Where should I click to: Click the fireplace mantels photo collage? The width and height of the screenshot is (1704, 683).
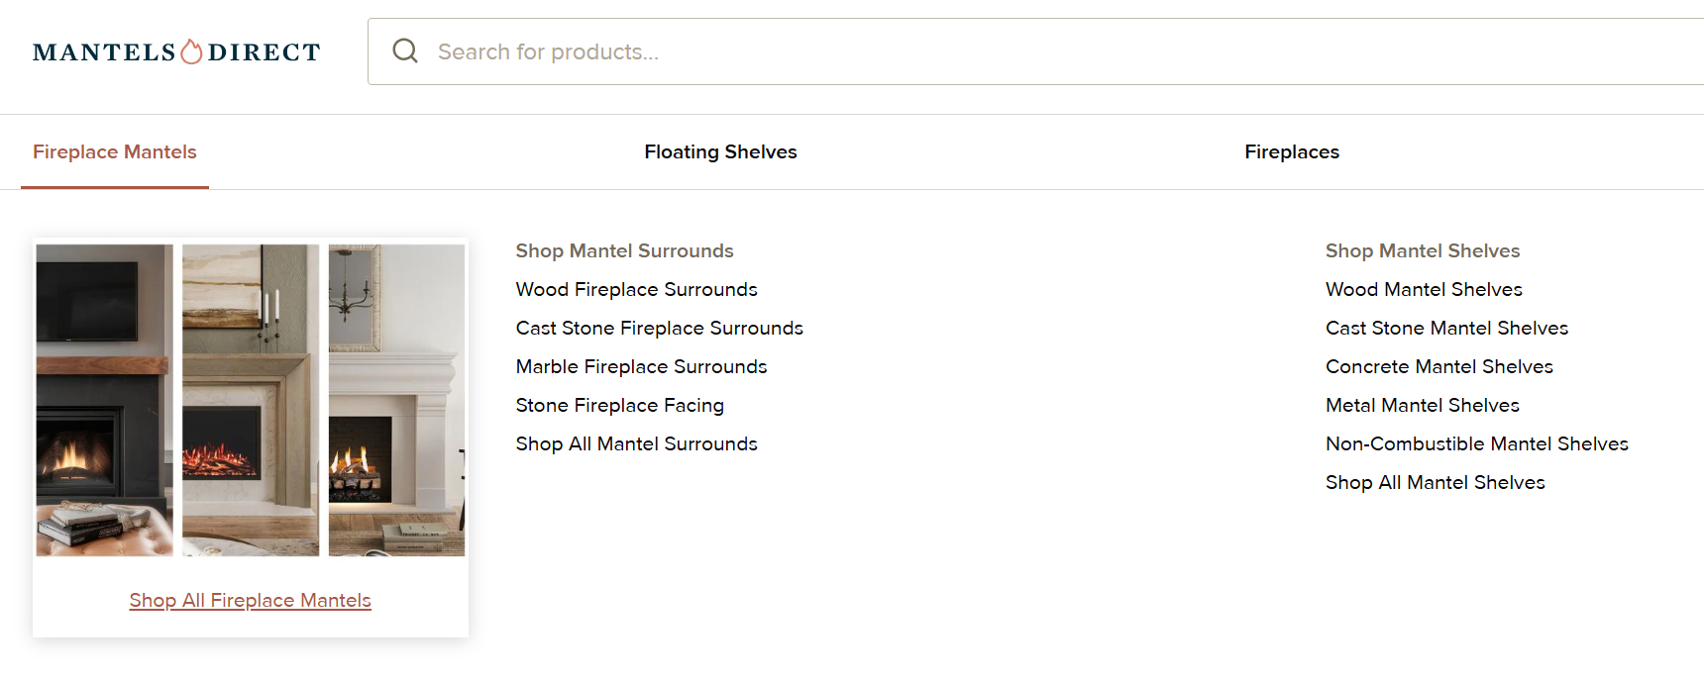pyautogui.click(x=251, y=400)
